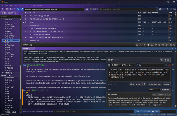Click the clipboard icon in top toolbar
Screen dimensions: 177x116
[x=2, y=9]
